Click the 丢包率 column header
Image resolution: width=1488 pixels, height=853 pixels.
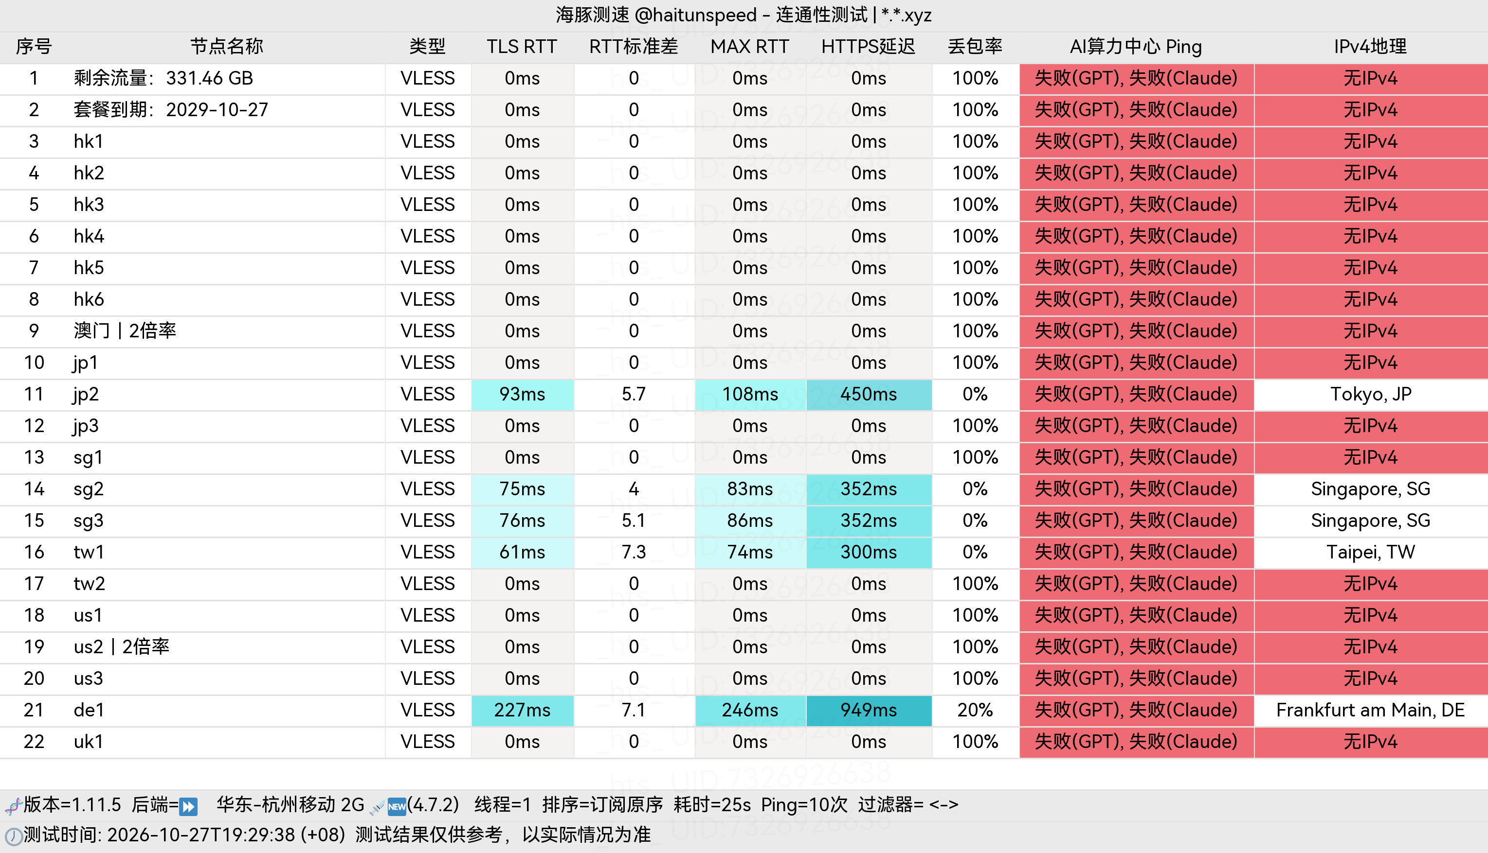pos(975,46)
